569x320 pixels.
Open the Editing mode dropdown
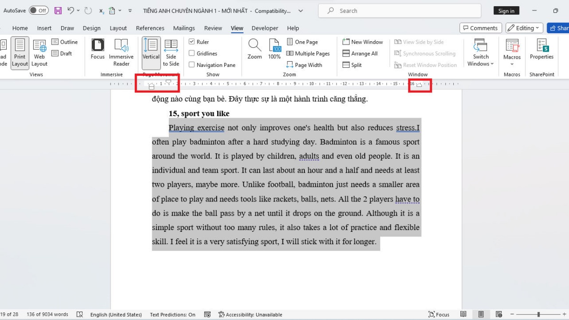[524, 27]
